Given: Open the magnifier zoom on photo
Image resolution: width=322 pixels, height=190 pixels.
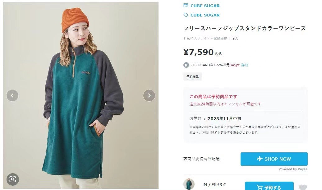Looking at the screenshot, I should click(12, 179).
